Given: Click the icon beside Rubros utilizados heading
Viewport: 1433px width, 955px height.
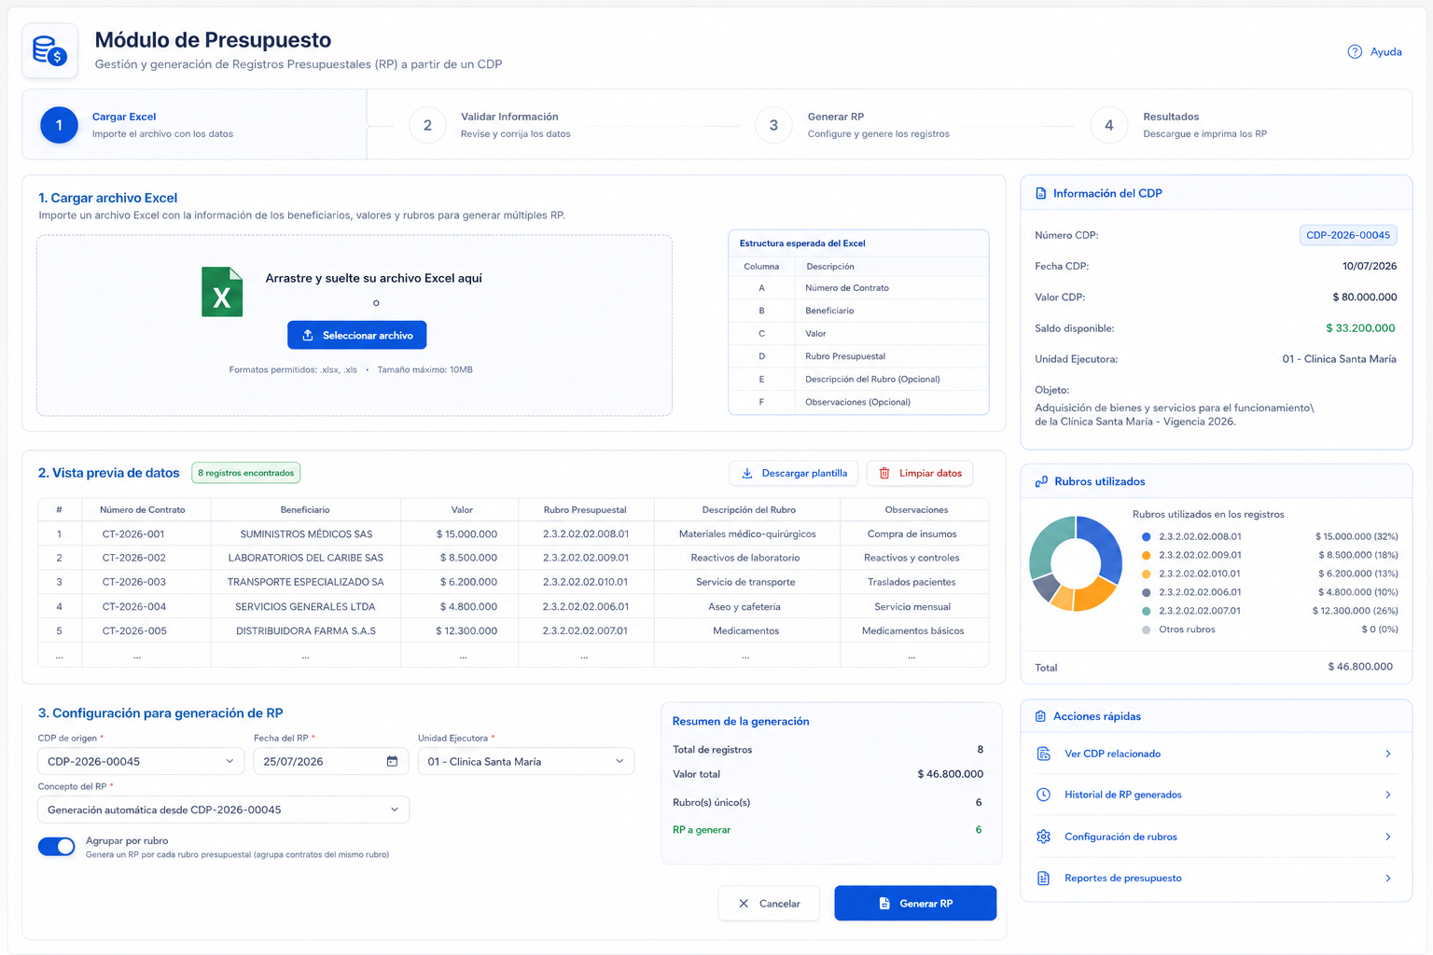Looking at the screenshot, I should point(1041,482).
